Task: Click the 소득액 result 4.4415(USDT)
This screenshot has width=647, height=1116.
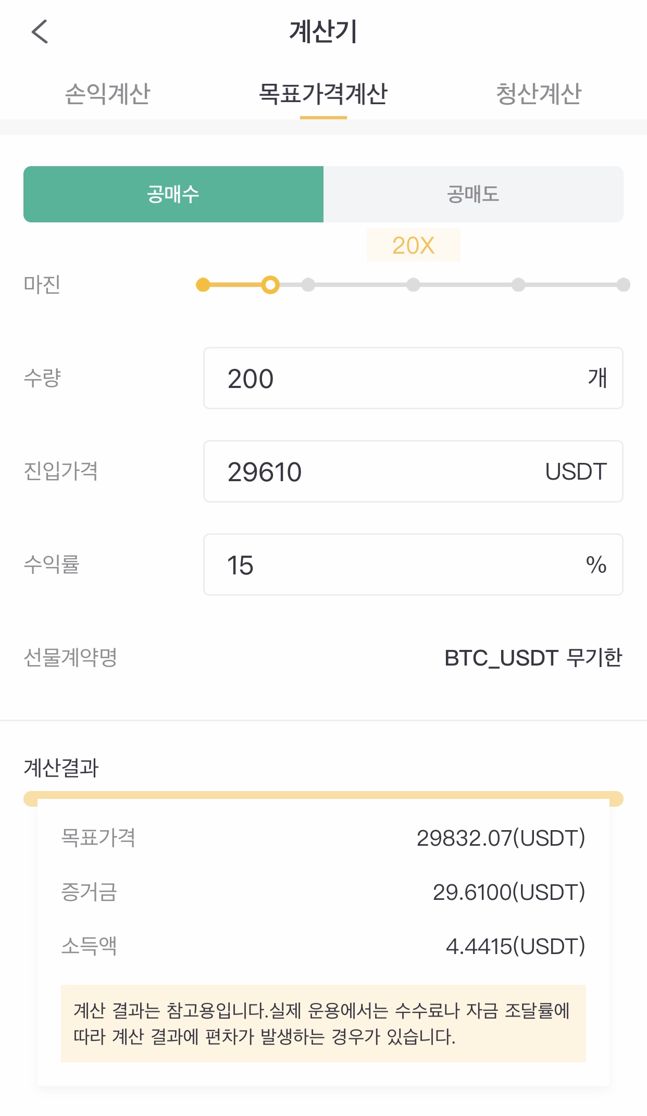Action: 516,946
